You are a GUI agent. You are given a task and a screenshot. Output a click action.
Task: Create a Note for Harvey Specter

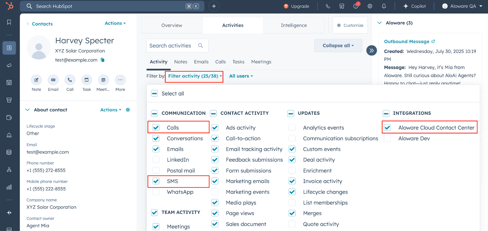36,80
